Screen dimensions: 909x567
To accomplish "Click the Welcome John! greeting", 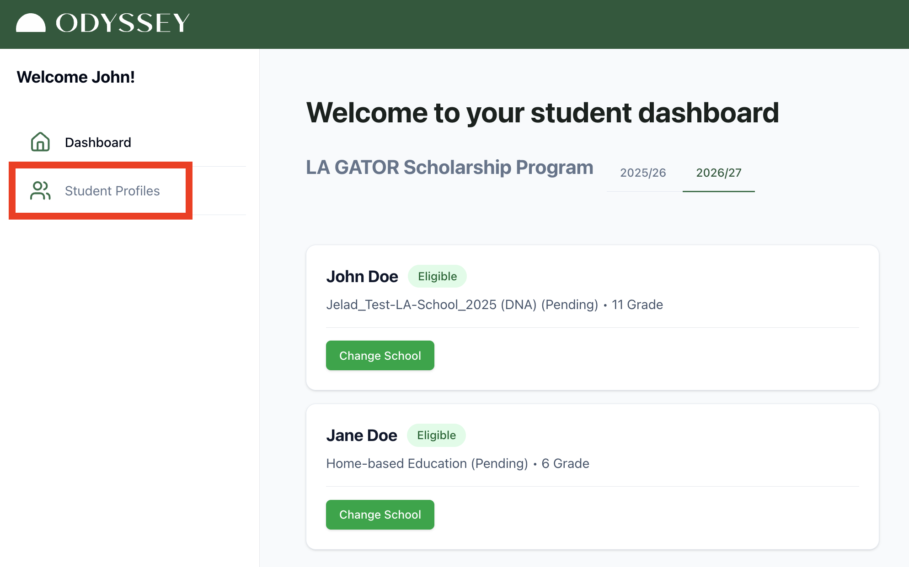I will [76, 77].
